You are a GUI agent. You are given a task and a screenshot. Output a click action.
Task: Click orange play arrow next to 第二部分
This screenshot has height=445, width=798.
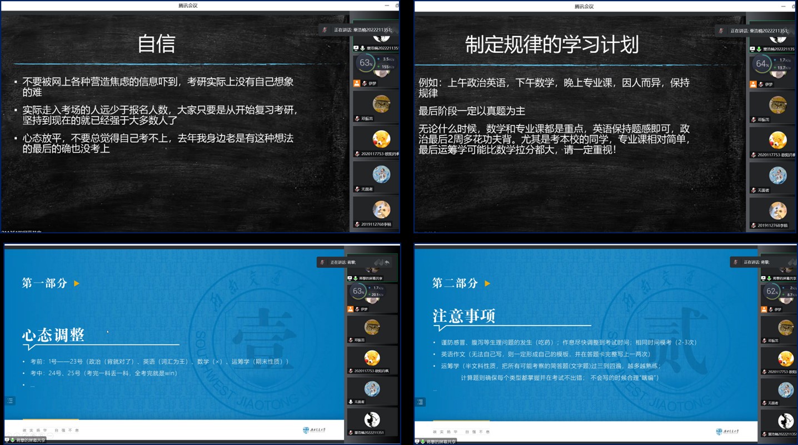tap(487, 283)
